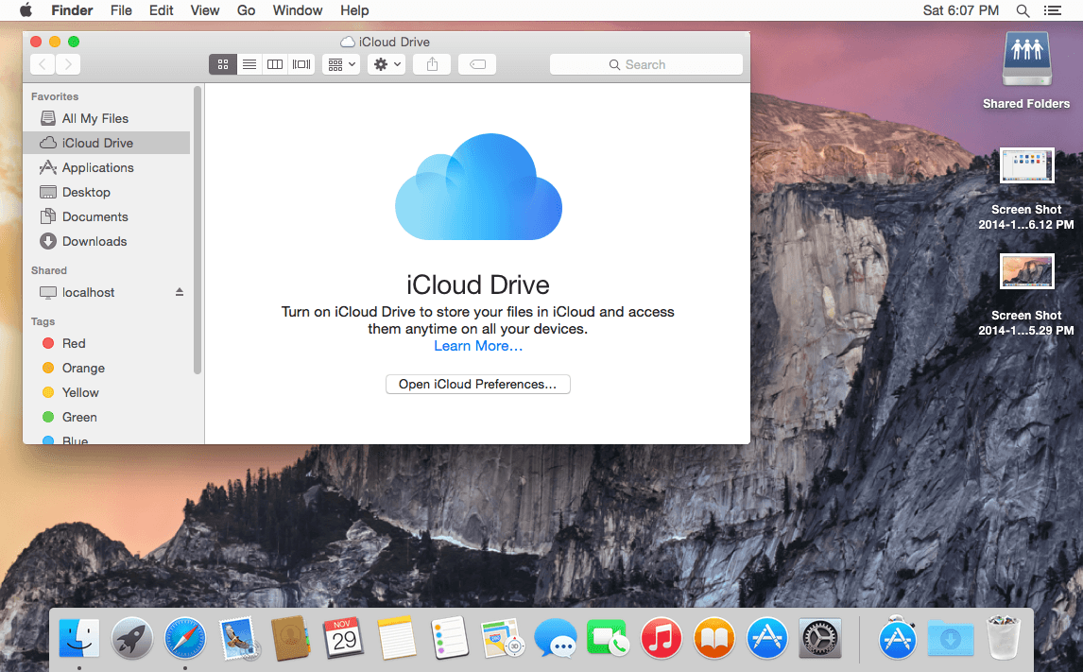
Task: Click Open iCloud Preferences button
Action: click(478, 384)
